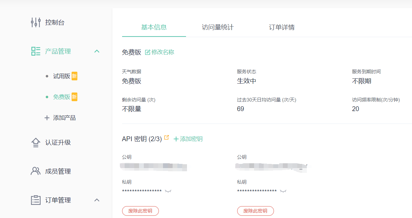This screenshot has height=218, width=412.
Task: Reveal the second private key via eye icon
Action: (x=283, y=191)
